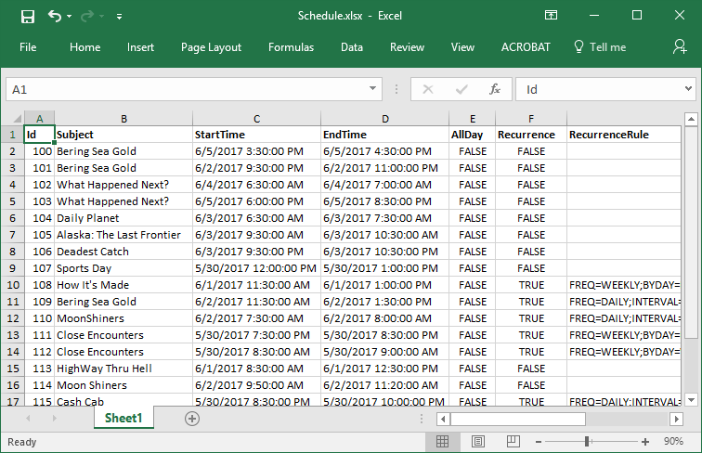
Task: Click the 90% zoom level button
Action: click(x=675, y=441)
